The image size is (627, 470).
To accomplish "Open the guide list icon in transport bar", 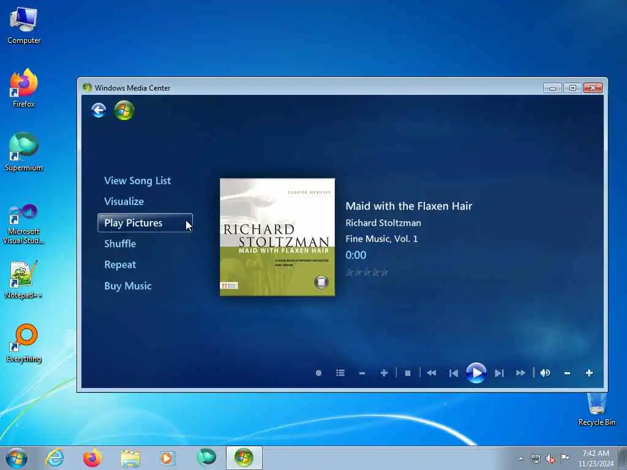I will pyautogui.click(x=340, y=373).
